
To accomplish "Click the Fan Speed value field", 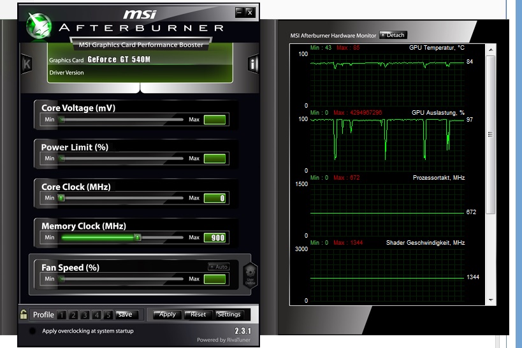I will [215, 279].
